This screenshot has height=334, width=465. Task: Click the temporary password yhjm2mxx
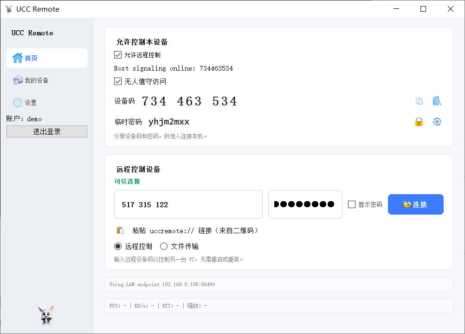click(169, 122)
